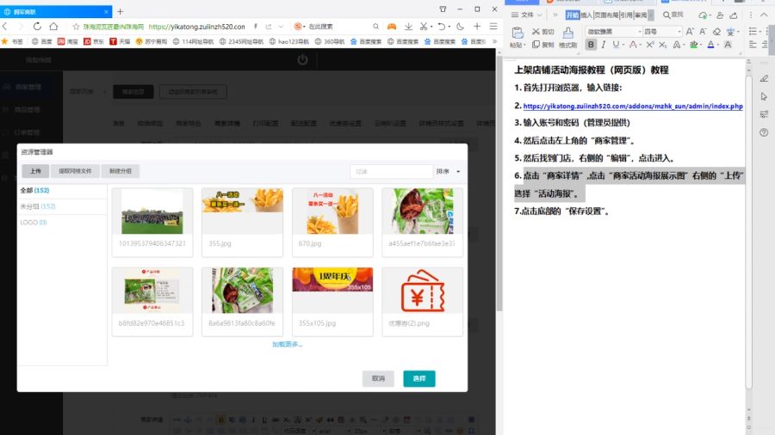
Task: Click the 上传 button in resource manager
Action: [35, 171]
